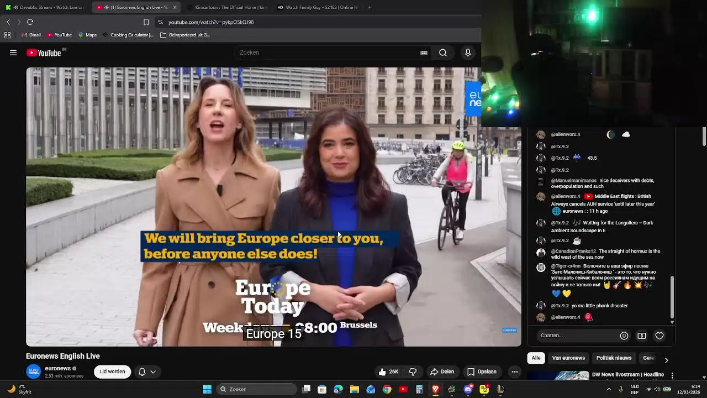This screenshot has width=707, height=398.
Task: Open the browser apps grid icon
Action: tap(7, 35)
